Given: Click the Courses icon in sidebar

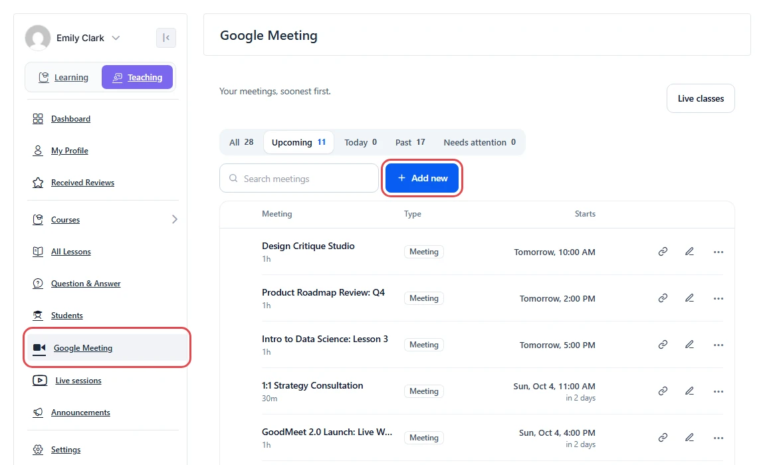Looking at the screenshot, I should 38,219.
